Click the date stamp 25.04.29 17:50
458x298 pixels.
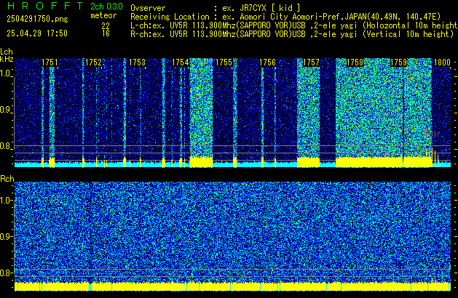pos(37,33)
